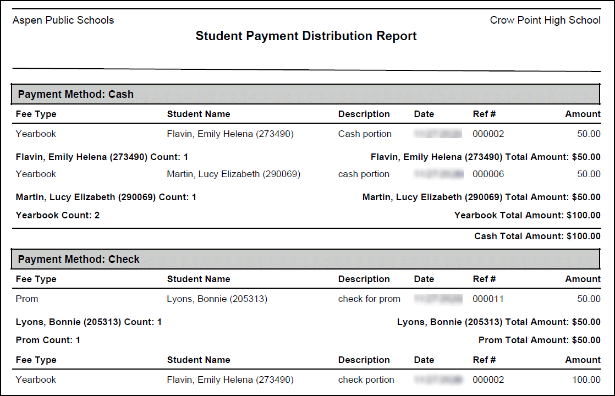Click the Cash Total Amount: $100.00 line

coord(537,236)
